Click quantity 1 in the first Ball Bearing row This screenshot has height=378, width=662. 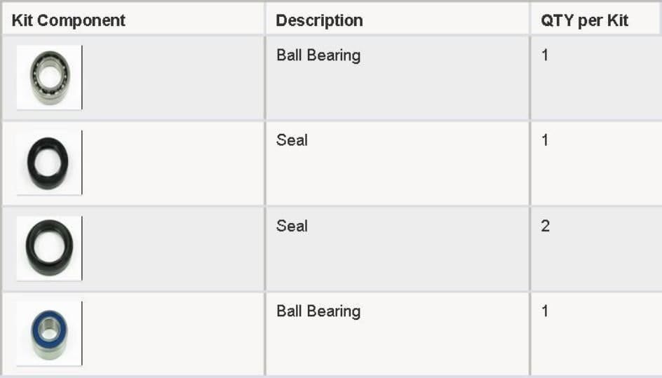point(545,55)
